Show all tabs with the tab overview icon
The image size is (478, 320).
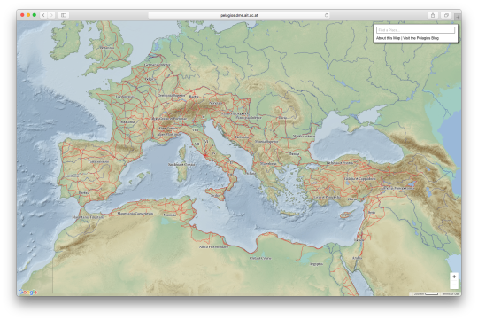pos(446,15)
